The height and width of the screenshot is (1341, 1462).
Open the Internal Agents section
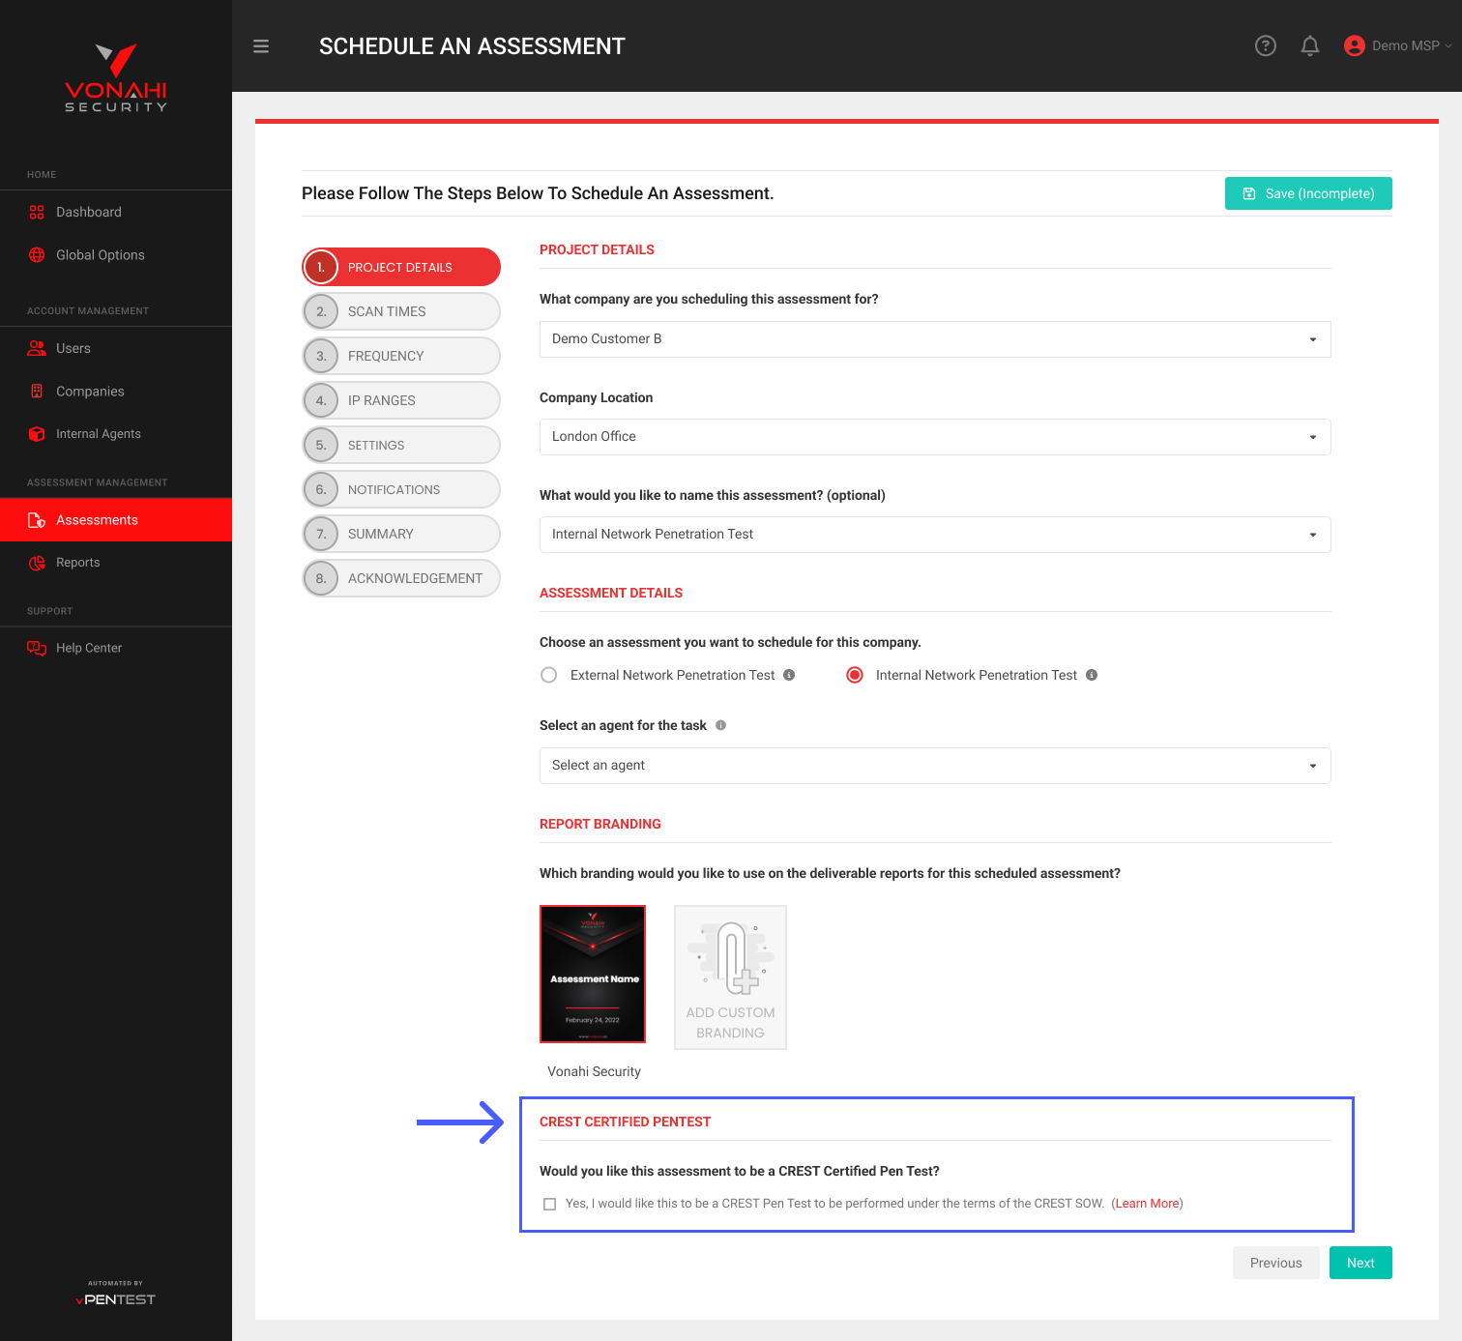point(98,433)
